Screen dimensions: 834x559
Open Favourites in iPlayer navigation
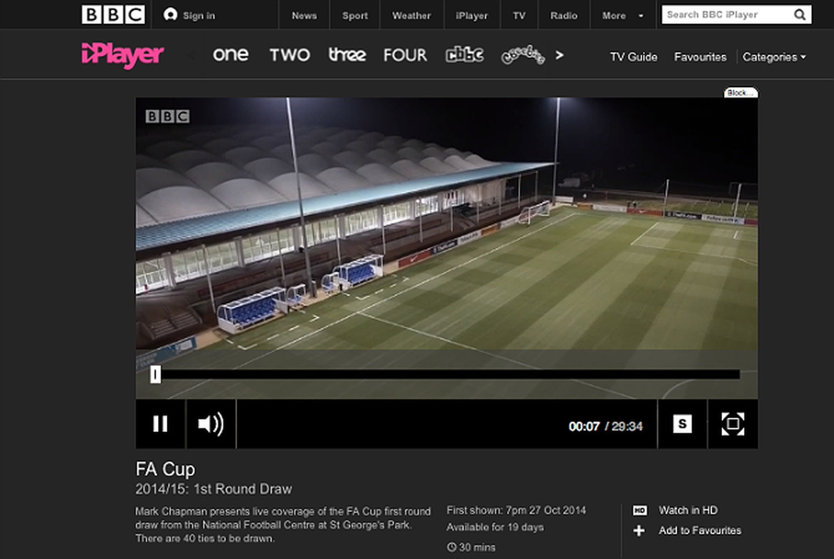(x=700, y=57)
